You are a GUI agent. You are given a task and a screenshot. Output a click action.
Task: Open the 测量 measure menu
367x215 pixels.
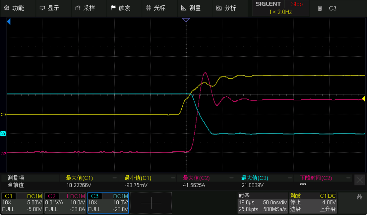pyautogui.click(x=191, y=8)
